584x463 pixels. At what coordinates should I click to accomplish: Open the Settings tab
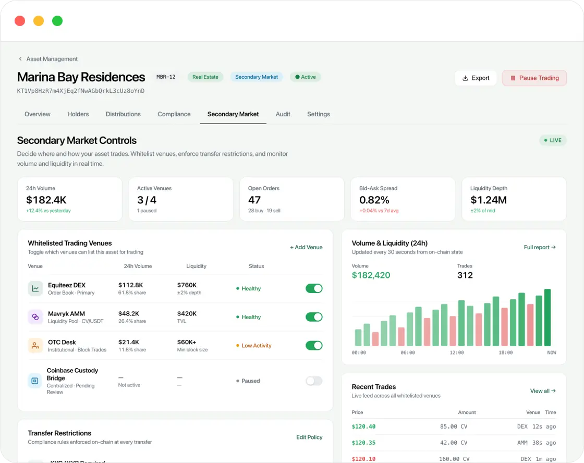[319, 114]
